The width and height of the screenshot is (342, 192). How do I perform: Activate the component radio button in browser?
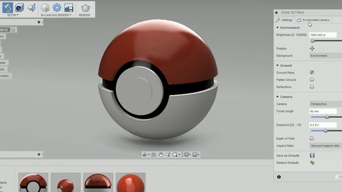coord(13,30)
